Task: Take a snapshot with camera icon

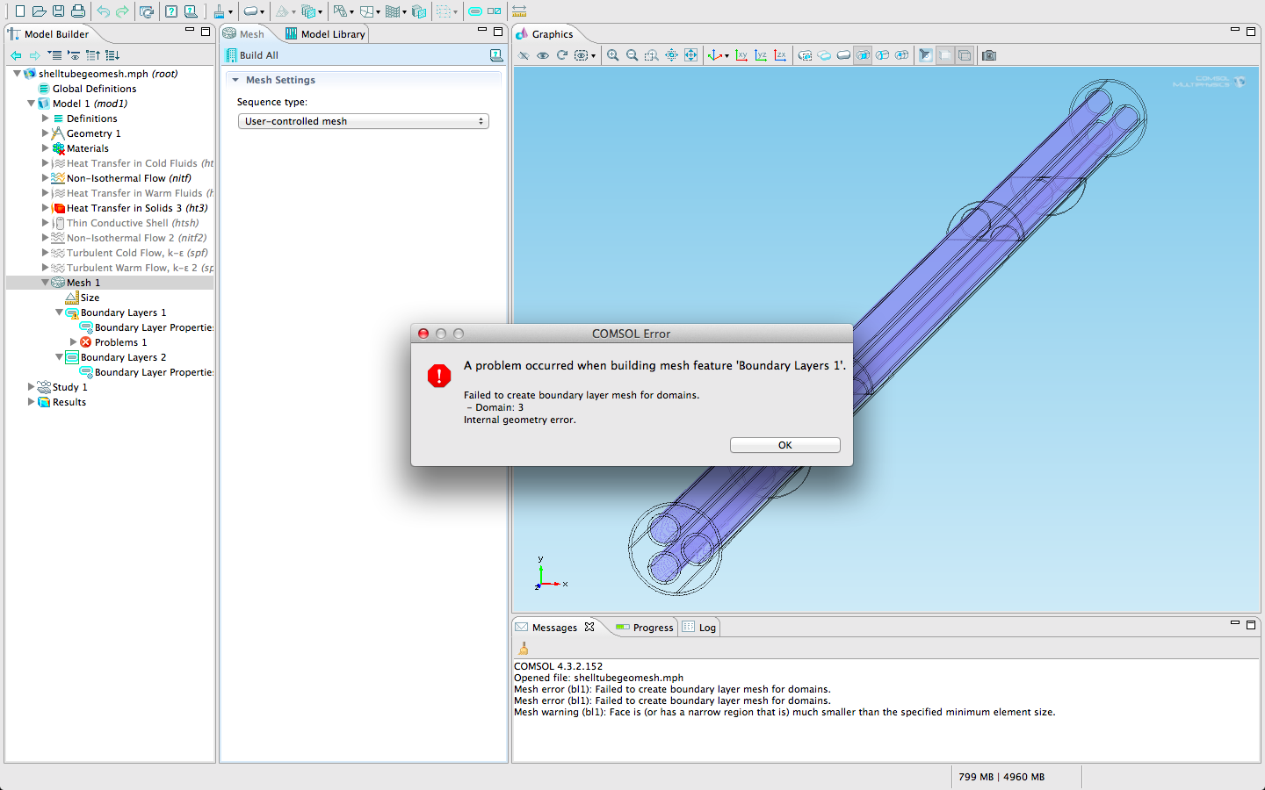Action: (x=989, y=55)
